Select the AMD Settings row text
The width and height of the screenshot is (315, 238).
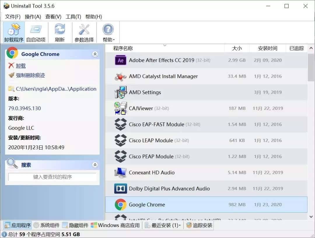click(x=145, y=92)
